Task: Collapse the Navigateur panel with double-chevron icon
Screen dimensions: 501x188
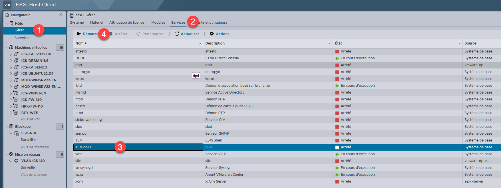Action: (60, 15)
